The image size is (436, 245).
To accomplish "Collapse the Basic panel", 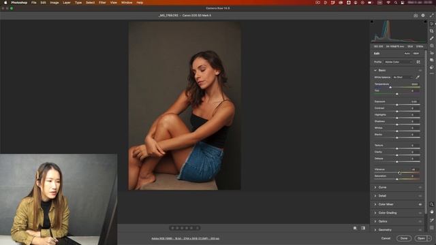I will (375, 71).
